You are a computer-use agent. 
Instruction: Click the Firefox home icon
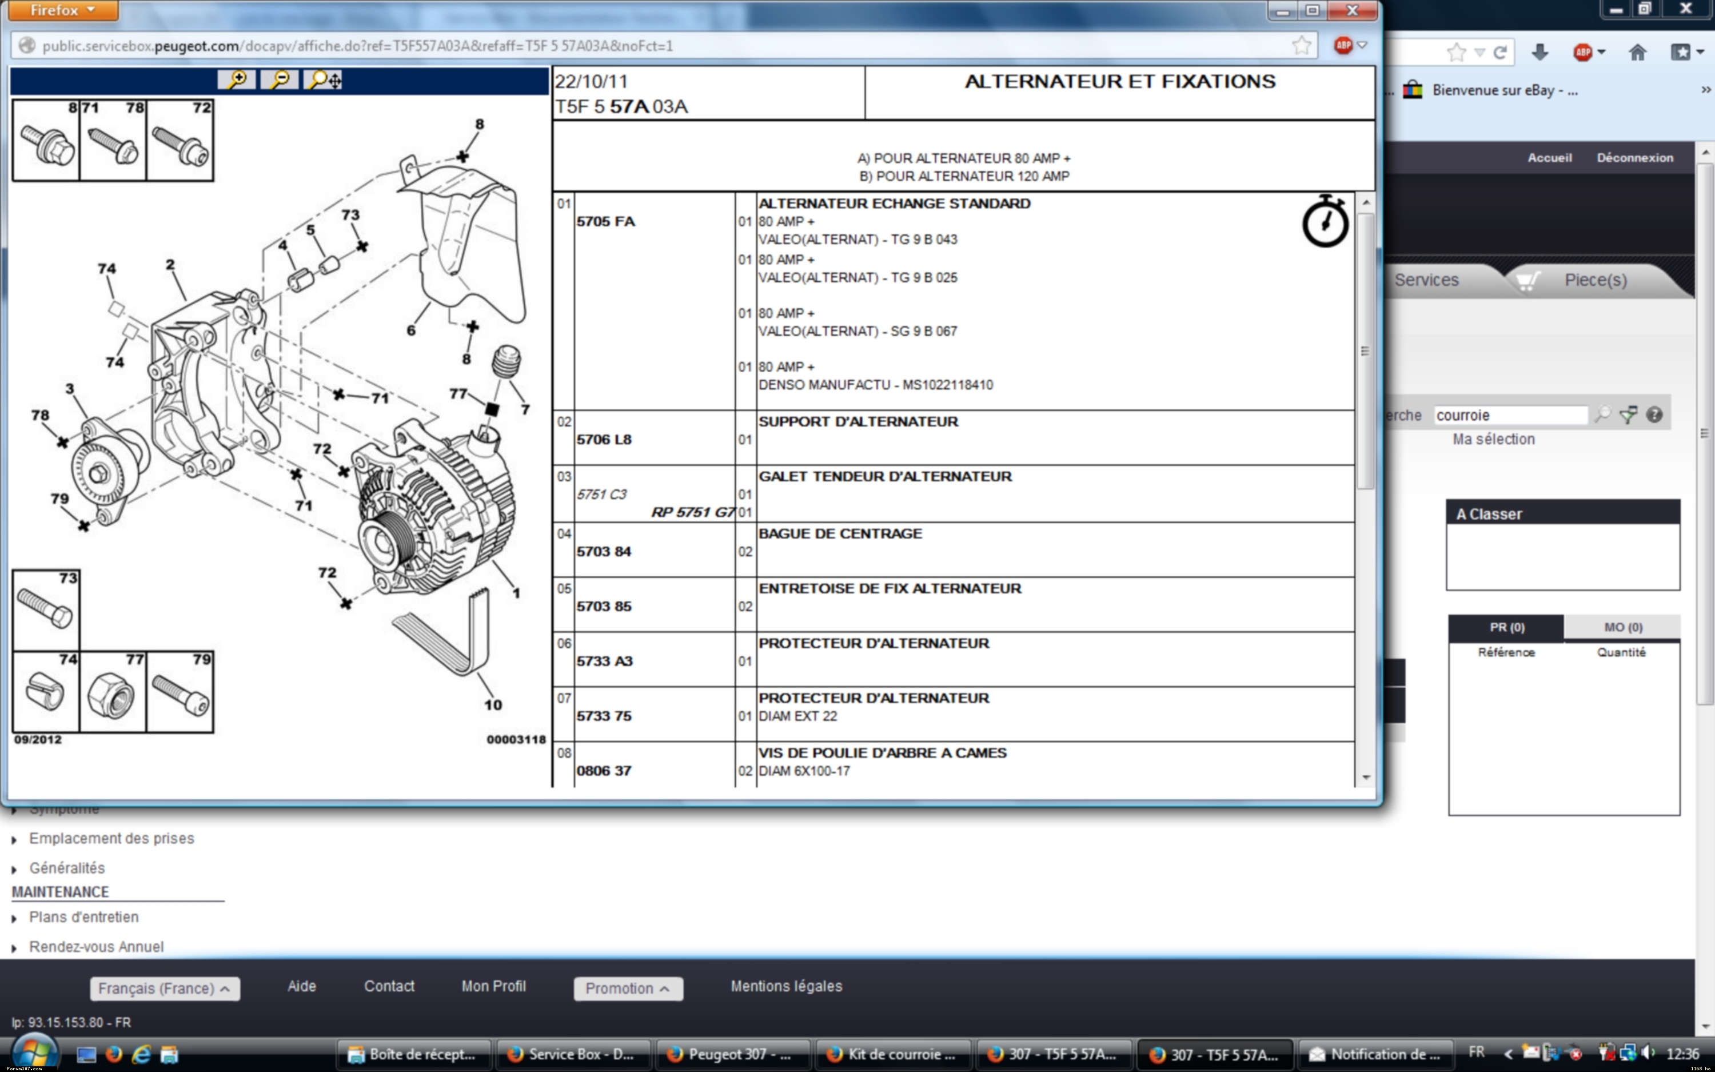1637,52
